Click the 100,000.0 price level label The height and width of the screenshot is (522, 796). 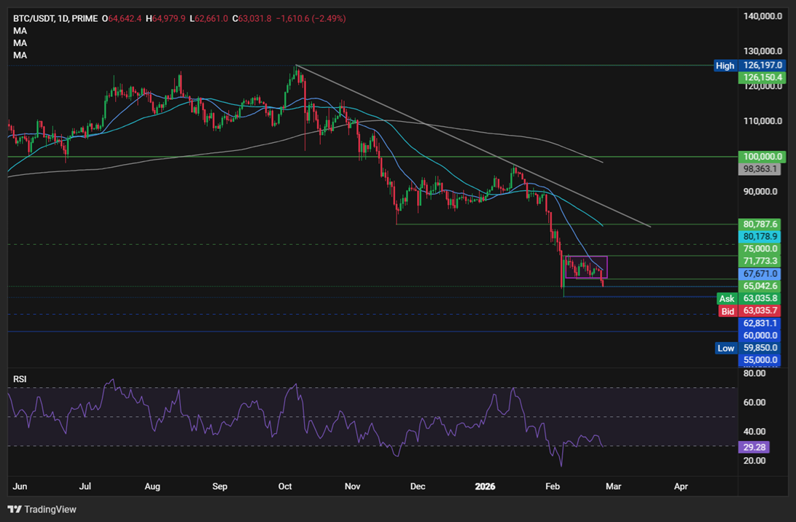pyautogui.click(x=762, y=157)
